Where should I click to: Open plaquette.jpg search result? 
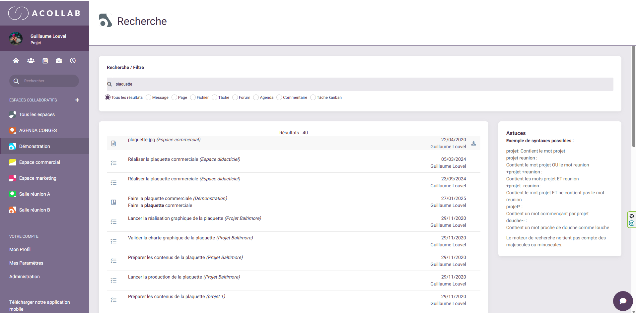point(164,140)
